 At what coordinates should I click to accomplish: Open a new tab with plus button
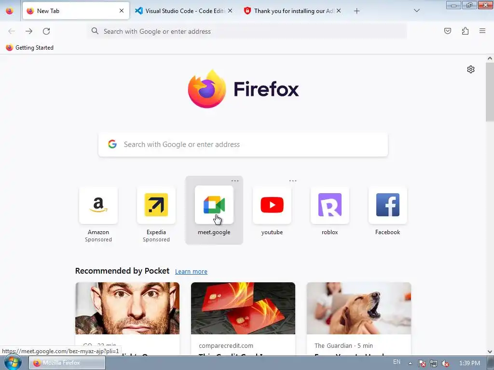coord(357,11)
